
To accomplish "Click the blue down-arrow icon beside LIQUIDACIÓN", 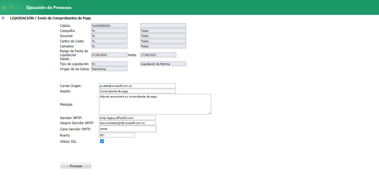I will pyautogui.click(x=3, y=18).
